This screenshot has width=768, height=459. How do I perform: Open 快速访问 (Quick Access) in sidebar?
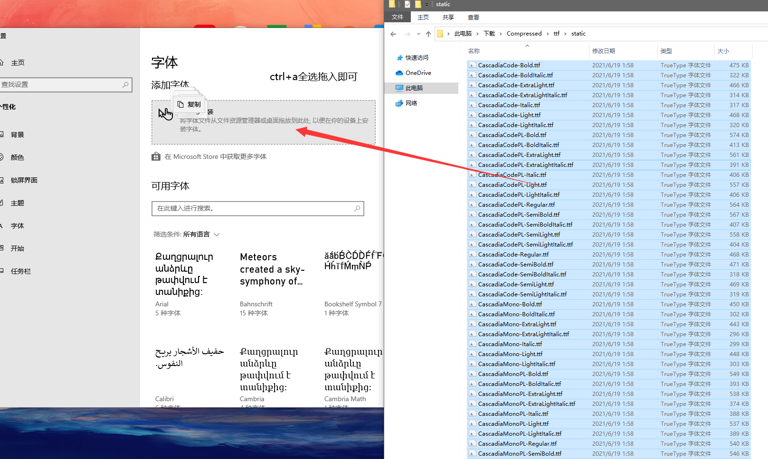[x=417, y=57]
